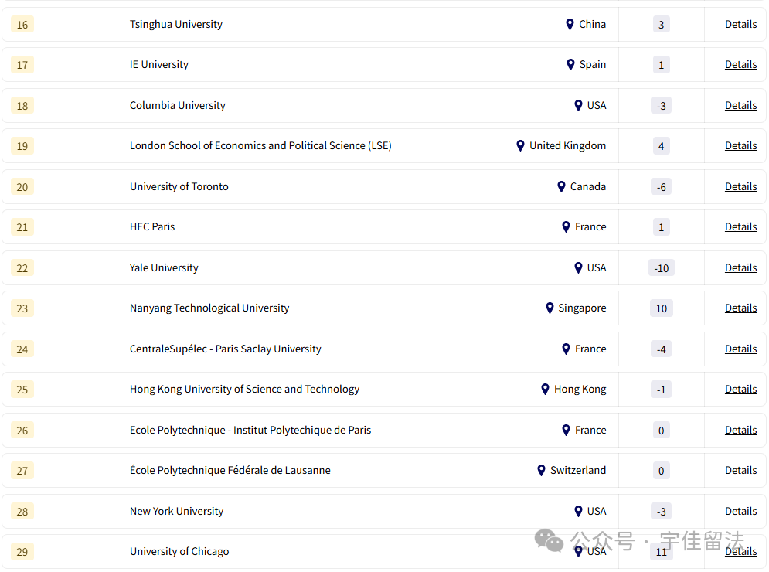Screen dimensions: 769x572
Task: Click the 4 rank change for LSE
Action: (661, 146)
